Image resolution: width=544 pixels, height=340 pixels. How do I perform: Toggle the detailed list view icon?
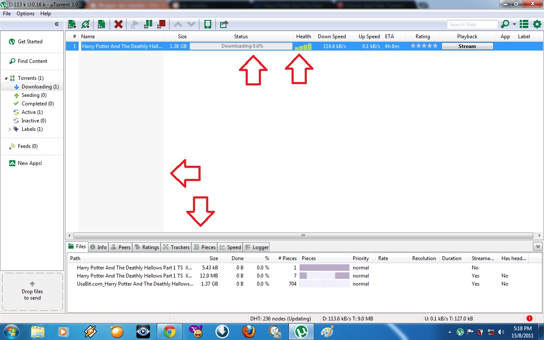(524, 24)
